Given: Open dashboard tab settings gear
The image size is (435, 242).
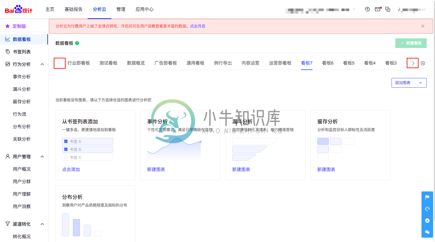Looking at the screenshot, I should coord(423,63).
